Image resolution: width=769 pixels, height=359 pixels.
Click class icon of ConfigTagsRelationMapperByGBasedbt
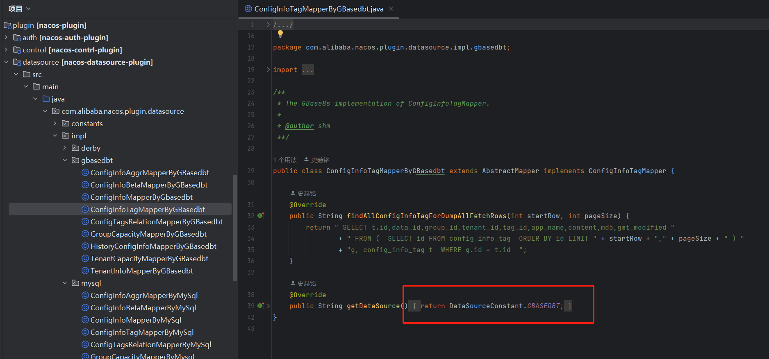coord(85,221)
